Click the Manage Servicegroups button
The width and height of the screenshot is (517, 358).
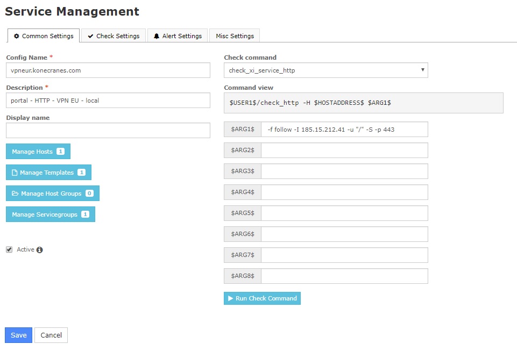click(51, 214)
